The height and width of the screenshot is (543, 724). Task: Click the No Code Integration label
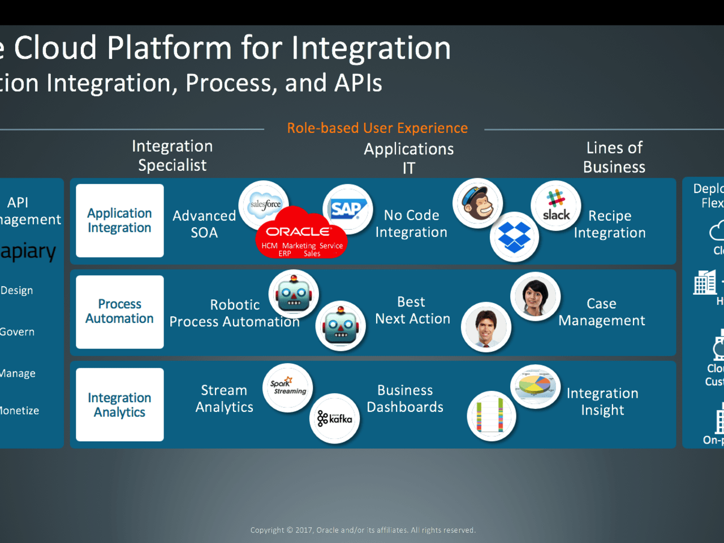[x=411, y=223]
